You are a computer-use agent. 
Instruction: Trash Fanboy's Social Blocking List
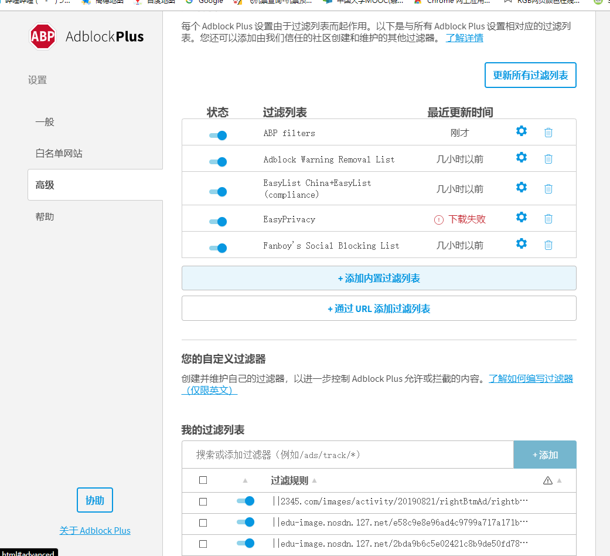click(548, 245)
